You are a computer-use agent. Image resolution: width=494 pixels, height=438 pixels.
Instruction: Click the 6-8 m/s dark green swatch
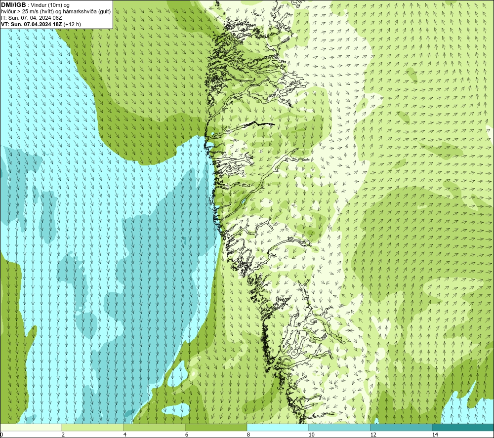pyautogui.click(x=216, y=427)
